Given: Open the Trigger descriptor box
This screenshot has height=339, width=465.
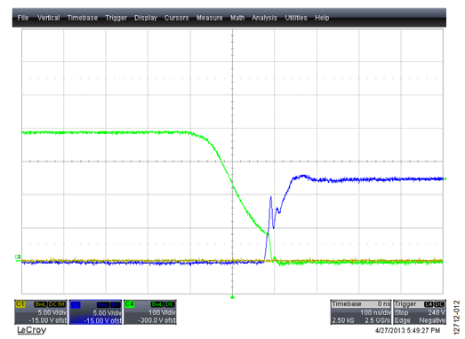Looking at the screenshot, I should coord(420,312).
